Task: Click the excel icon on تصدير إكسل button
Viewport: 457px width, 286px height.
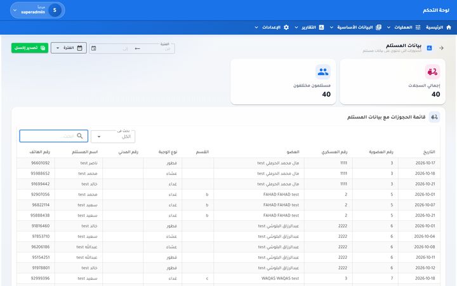Action: (43, 48)
